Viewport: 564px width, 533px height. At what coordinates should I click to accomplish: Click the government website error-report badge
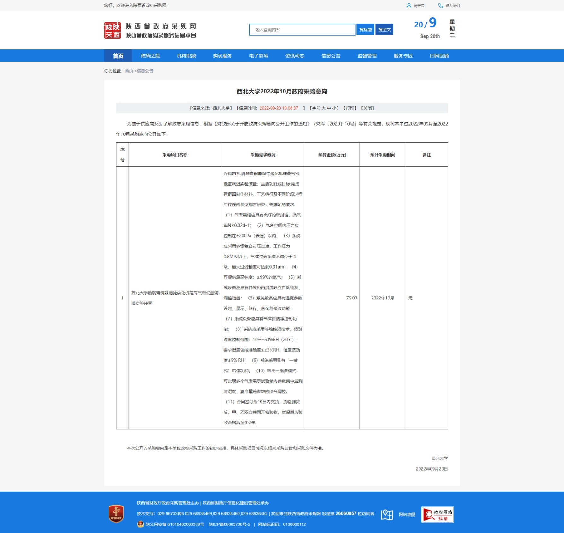coord(438,515)
